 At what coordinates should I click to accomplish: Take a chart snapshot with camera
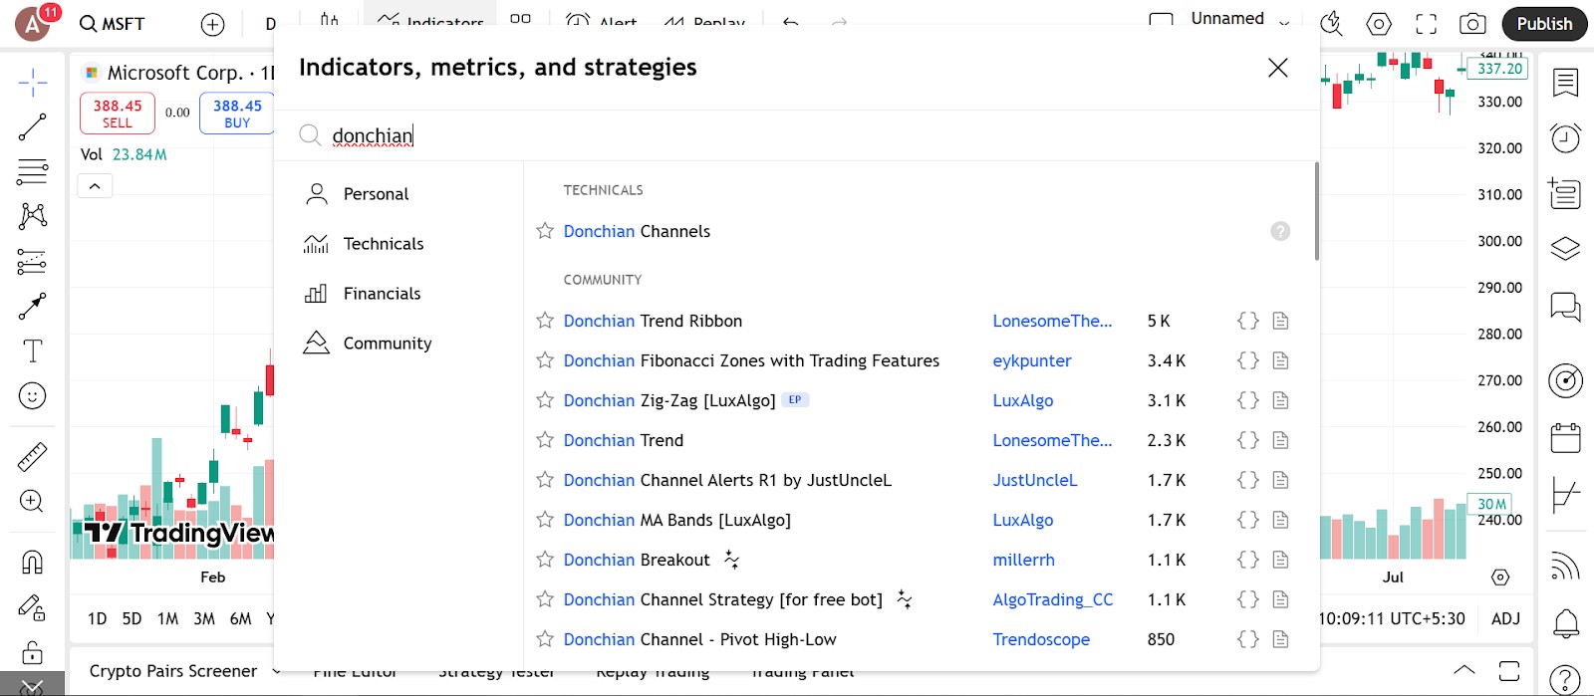coord(1472,24)
